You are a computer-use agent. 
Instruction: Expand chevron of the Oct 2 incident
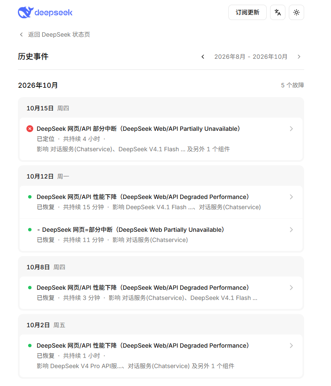click(291, 346)
